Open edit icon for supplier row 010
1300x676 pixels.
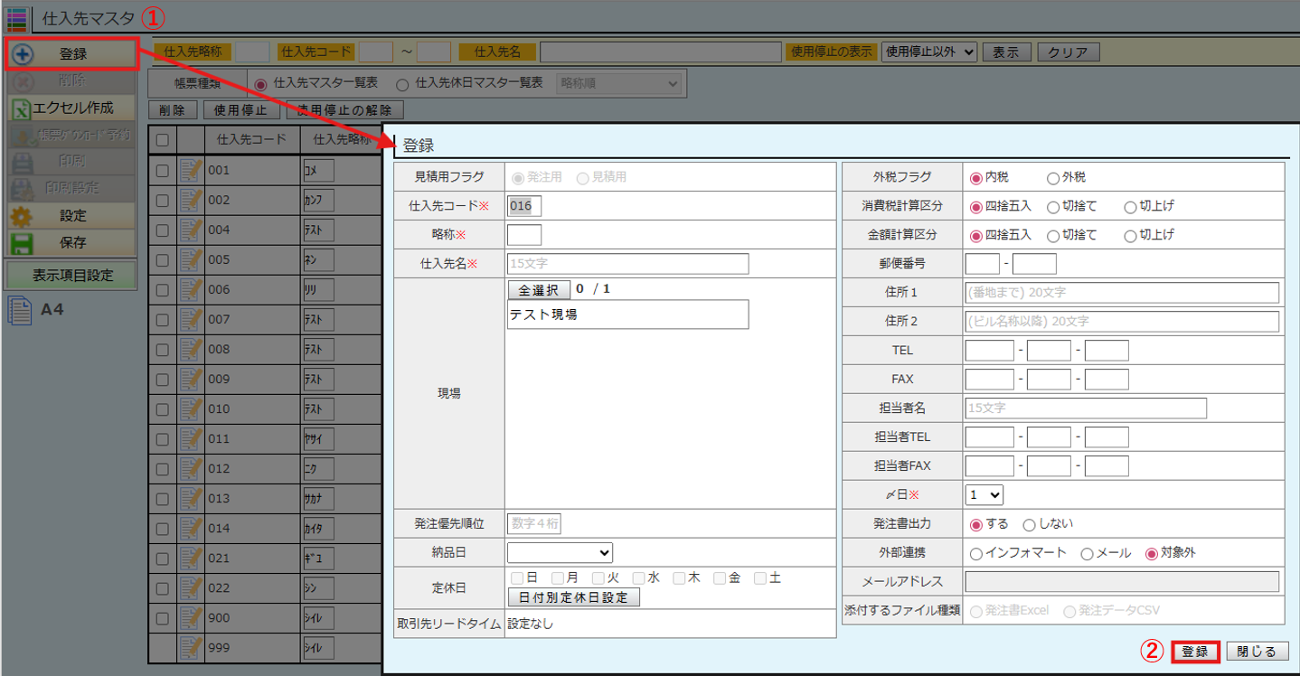(190, 409)
